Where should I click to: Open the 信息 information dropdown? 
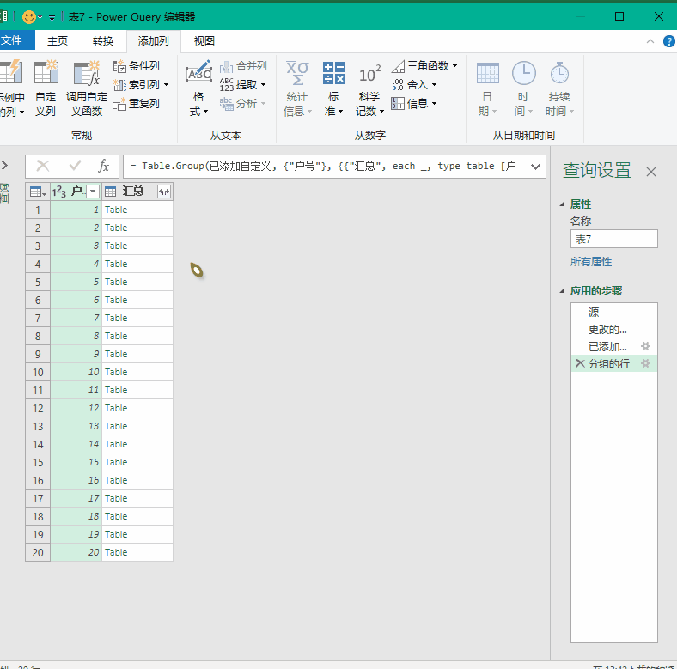[414, 104]
